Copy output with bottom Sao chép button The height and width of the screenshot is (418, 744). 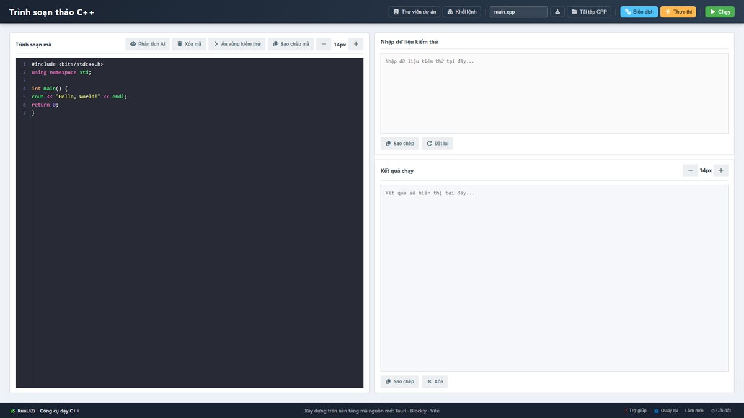[x=399, y=381]
